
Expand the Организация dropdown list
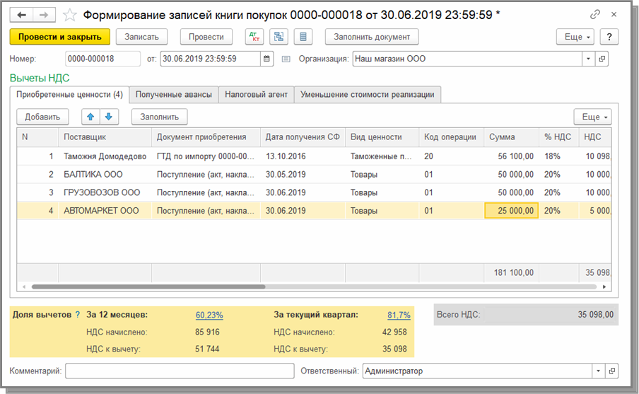[x=587, y=59]
